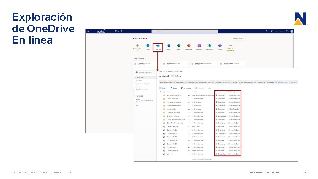
Task: Click the Documentos page heading
Action: coord(170,75)
